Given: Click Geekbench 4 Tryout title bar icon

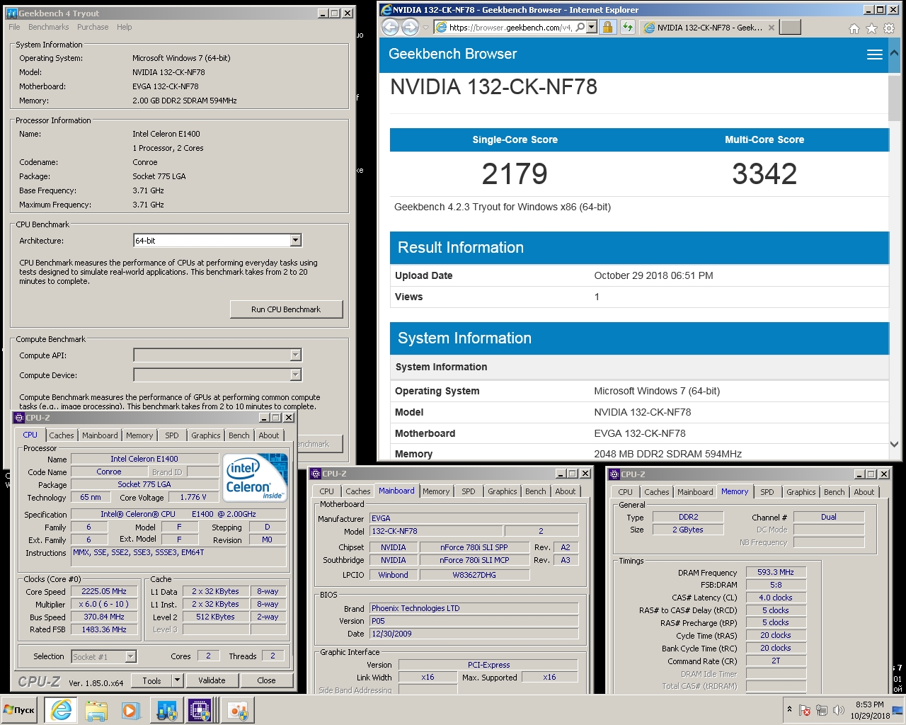Looking at the screenshot, I should pyautogui.click(x=11, y=13).
